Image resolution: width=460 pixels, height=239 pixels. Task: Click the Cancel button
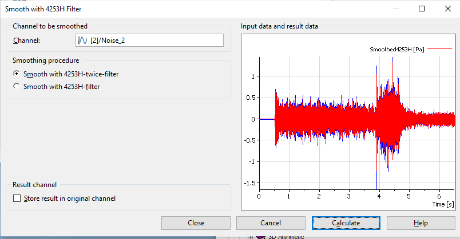[271, 222]
